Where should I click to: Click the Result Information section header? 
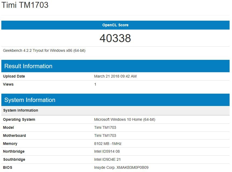pyautogui.click(x=115, y=66)
